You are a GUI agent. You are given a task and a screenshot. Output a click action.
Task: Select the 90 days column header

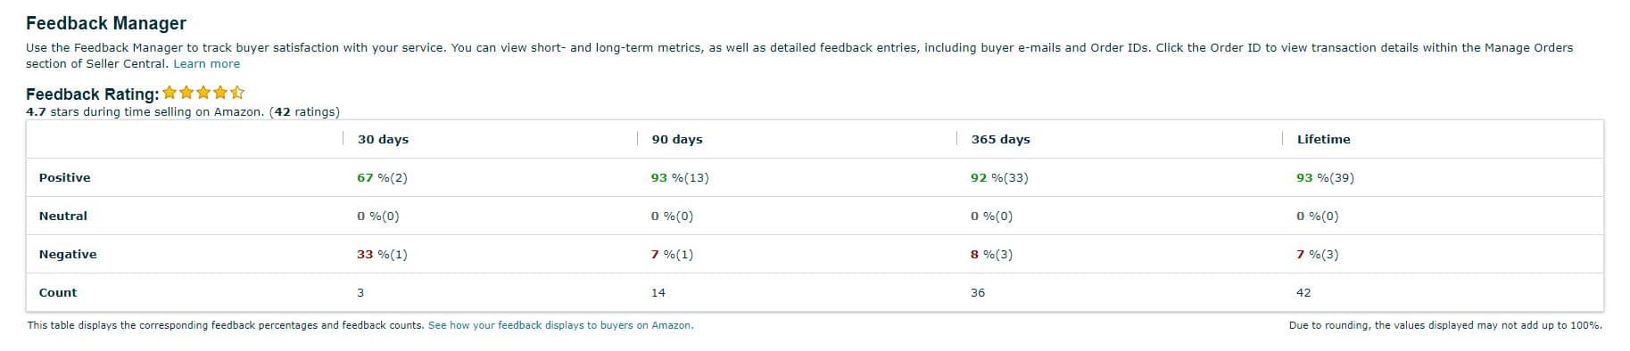click(676, 140)
